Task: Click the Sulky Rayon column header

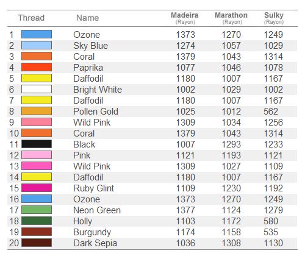Action: pos(274,18)
